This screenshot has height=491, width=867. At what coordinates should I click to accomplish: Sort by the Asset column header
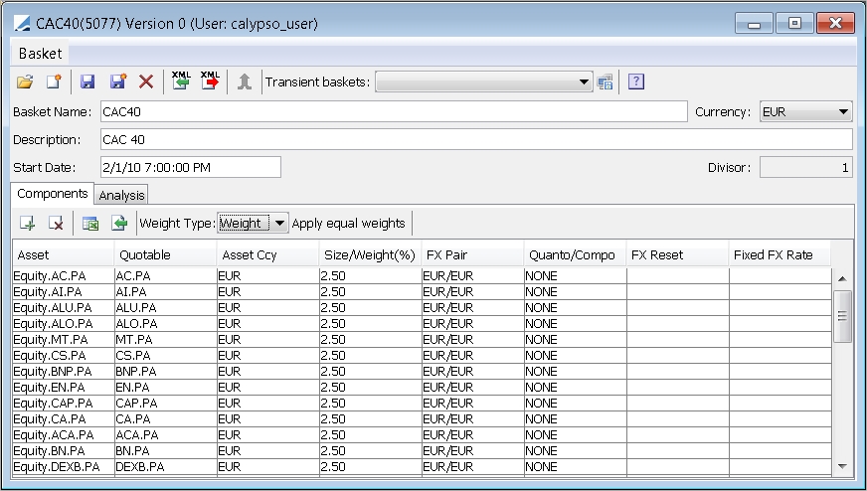coord(63,254)
